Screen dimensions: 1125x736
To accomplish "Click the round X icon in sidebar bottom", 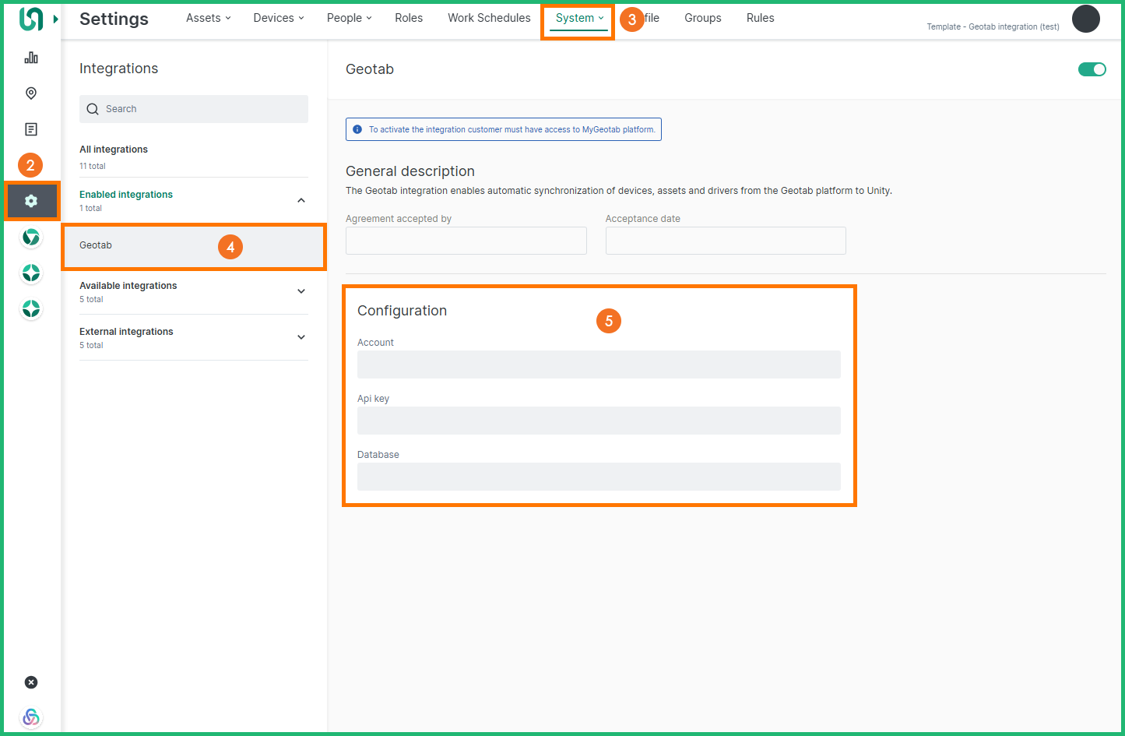I will pos(31,682).
